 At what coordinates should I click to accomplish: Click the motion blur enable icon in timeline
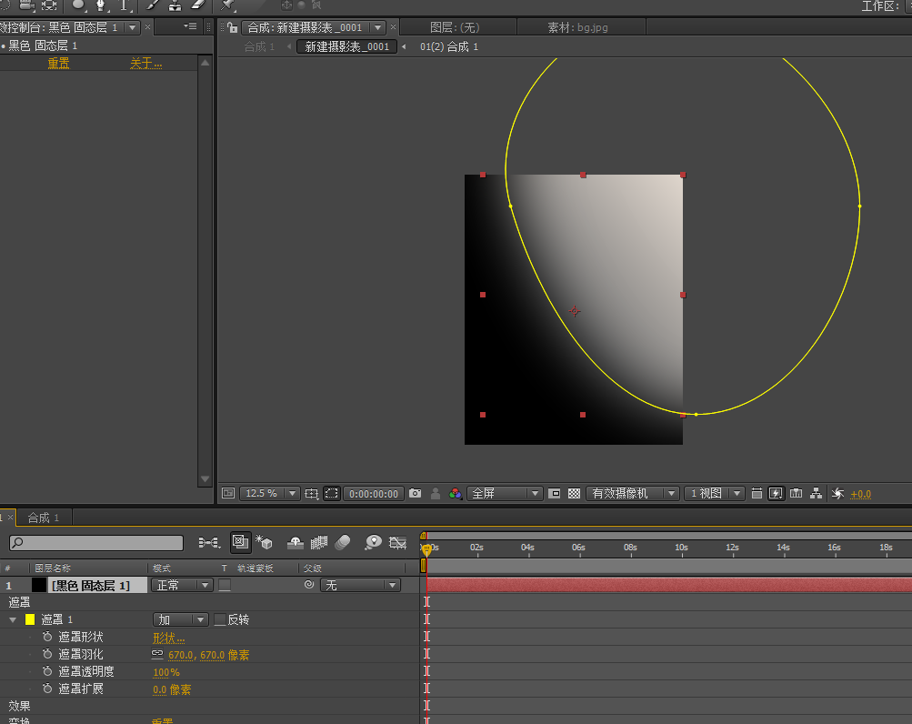(x=343, y=543)
